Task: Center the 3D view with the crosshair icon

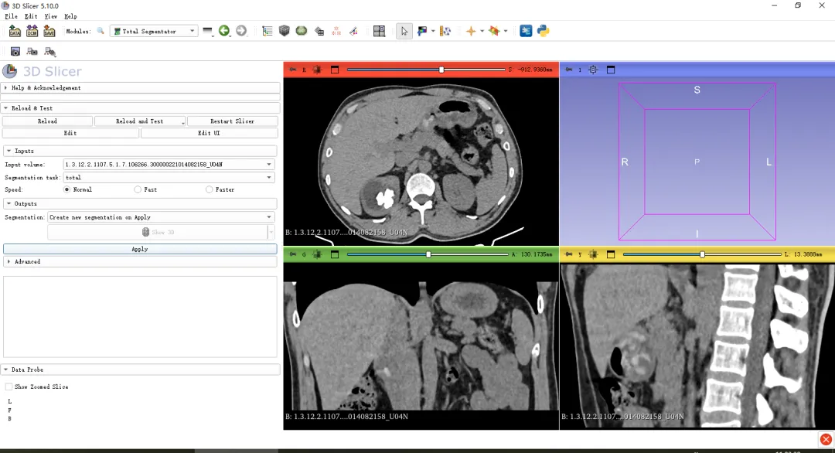Action: (593, 70)
